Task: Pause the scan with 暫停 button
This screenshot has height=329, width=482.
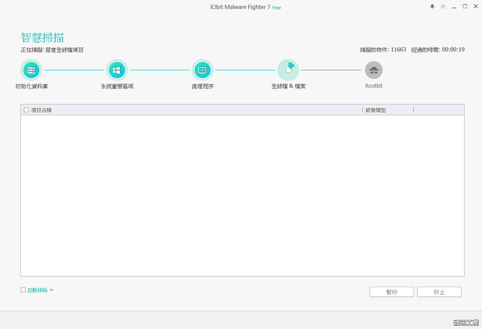Action: pyautogui.click(x=391, y=292)
